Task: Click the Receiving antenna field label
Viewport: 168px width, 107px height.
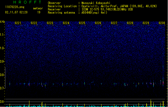Action: (61, 13)
